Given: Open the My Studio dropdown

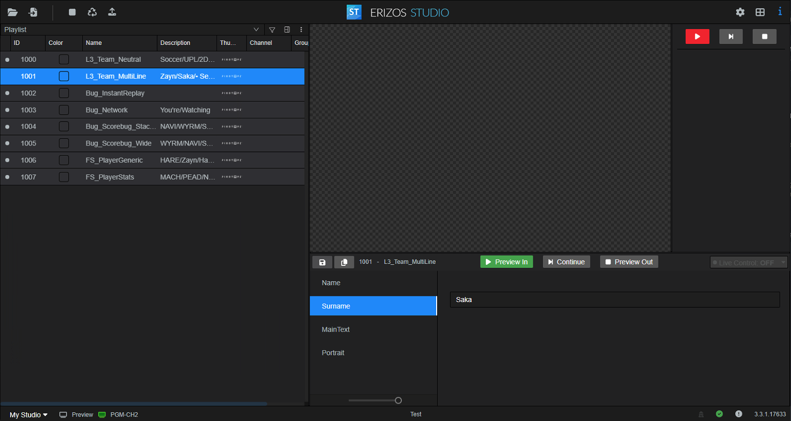Looking at the screenshot, I should tap(29, 415).
